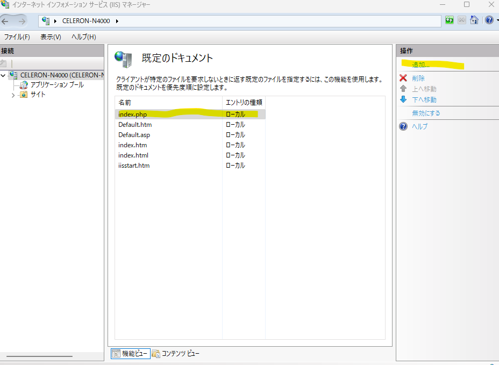Click アプリケーション プール tree icon
Screen dimensions: 499x365
(x=24, y=85)
